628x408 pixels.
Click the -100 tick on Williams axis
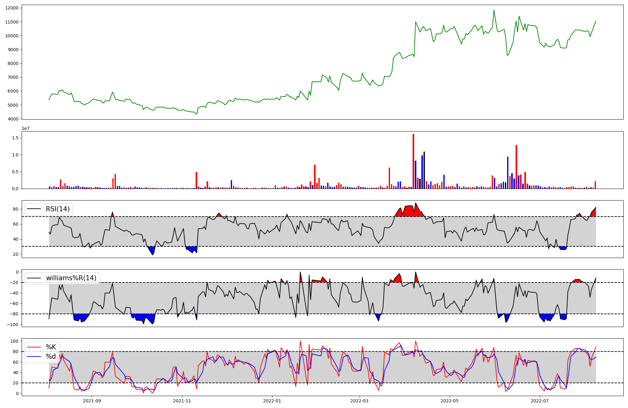pyautogui.click(x=13, y=325)
